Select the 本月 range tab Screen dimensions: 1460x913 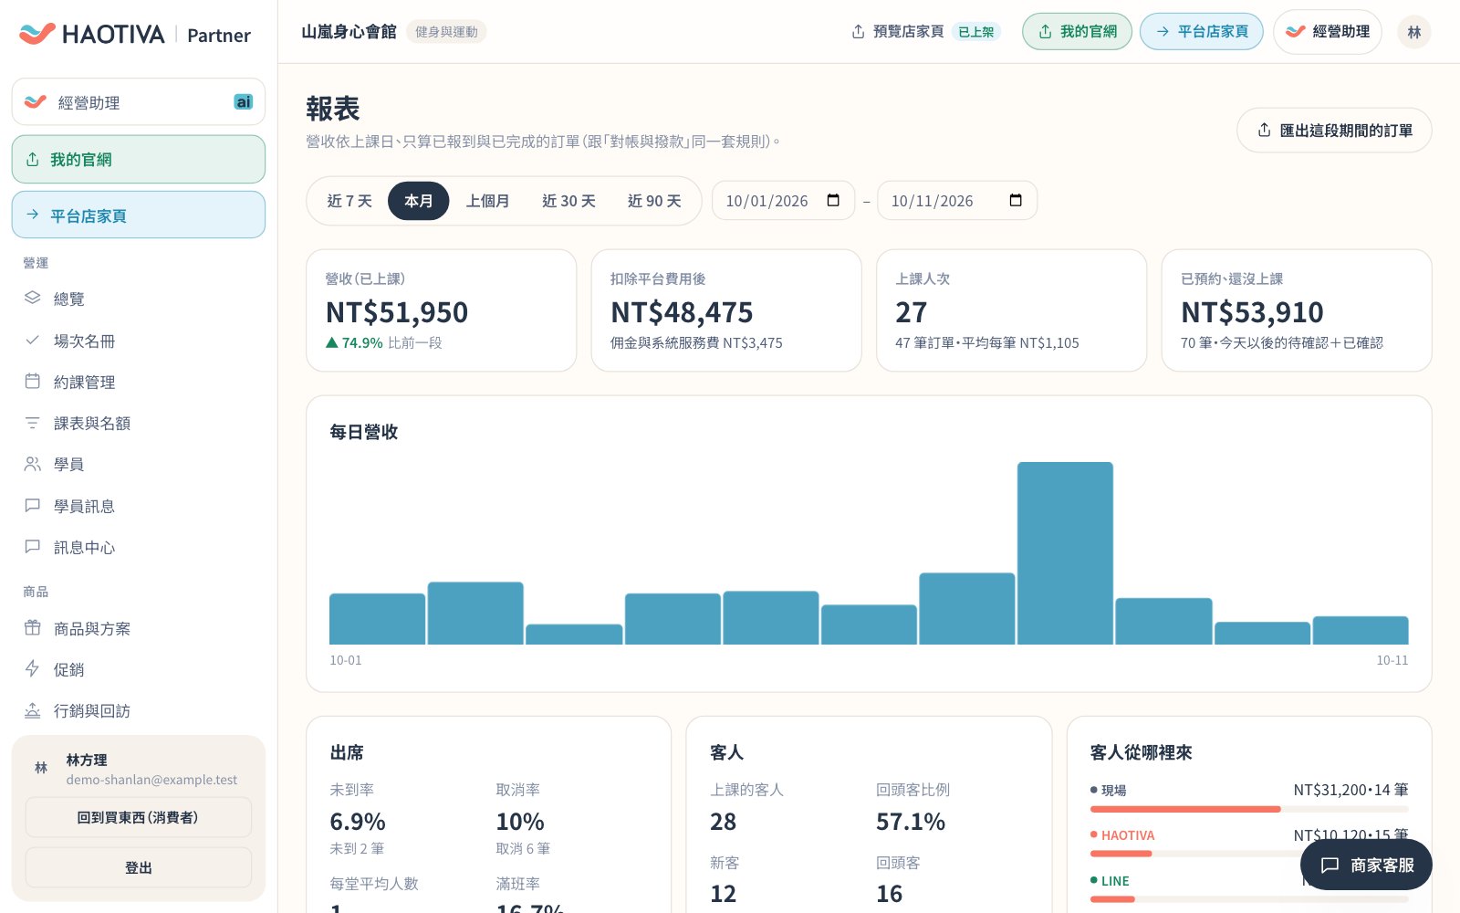coord(419,201)
